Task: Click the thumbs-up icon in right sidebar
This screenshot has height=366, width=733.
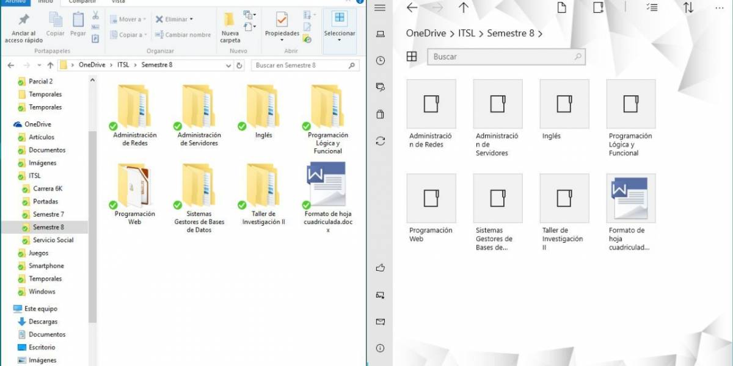Action: [x=380, y=268]
